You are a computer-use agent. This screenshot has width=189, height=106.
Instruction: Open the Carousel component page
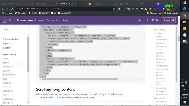[x=7, y=83]
